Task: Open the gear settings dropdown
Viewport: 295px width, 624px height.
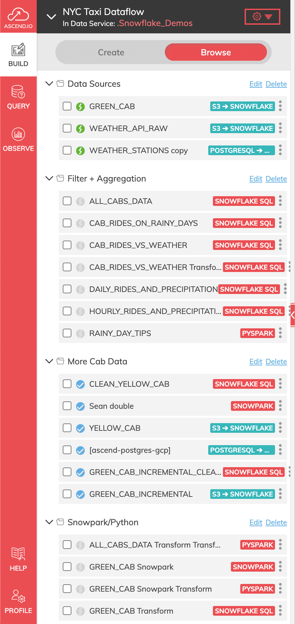Action: point(262,17)
